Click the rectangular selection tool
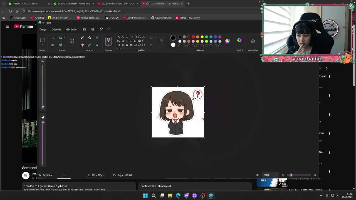The width and height of the screenshot is (356, 200). pyautogui.click(x=42, y=40)
